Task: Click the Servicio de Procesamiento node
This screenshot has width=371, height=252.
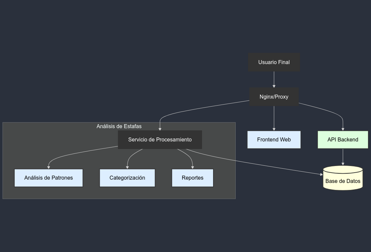Action: 160,140
